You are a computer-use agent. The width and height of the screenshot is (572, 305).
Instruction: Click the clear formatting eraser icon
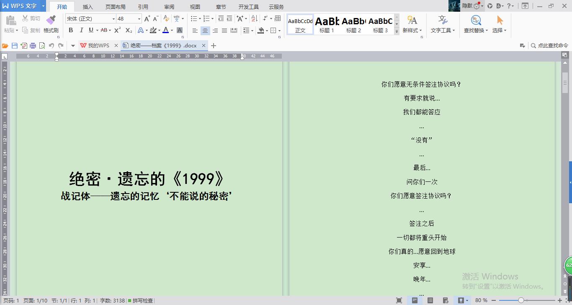[x=166, y=19]
